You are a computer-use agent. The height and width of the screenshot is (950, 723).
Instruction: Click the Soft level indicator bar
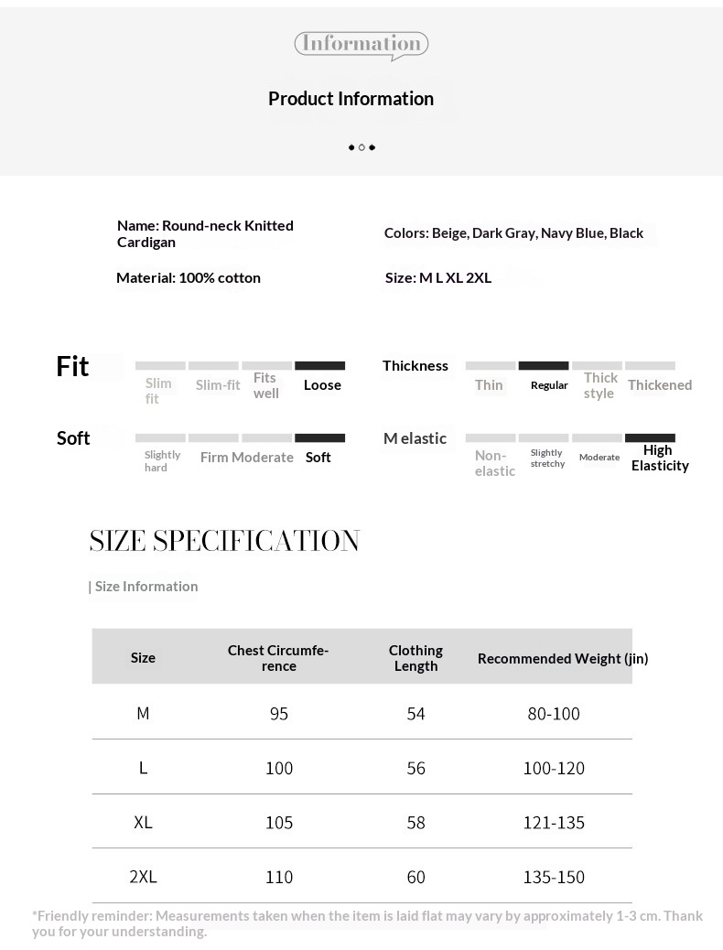(x=320, y=437)
